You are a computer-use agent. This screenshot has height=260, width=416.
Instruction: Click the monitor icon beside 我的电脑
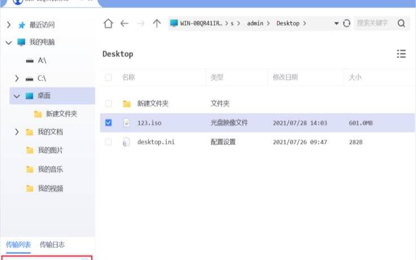point(21,42)
